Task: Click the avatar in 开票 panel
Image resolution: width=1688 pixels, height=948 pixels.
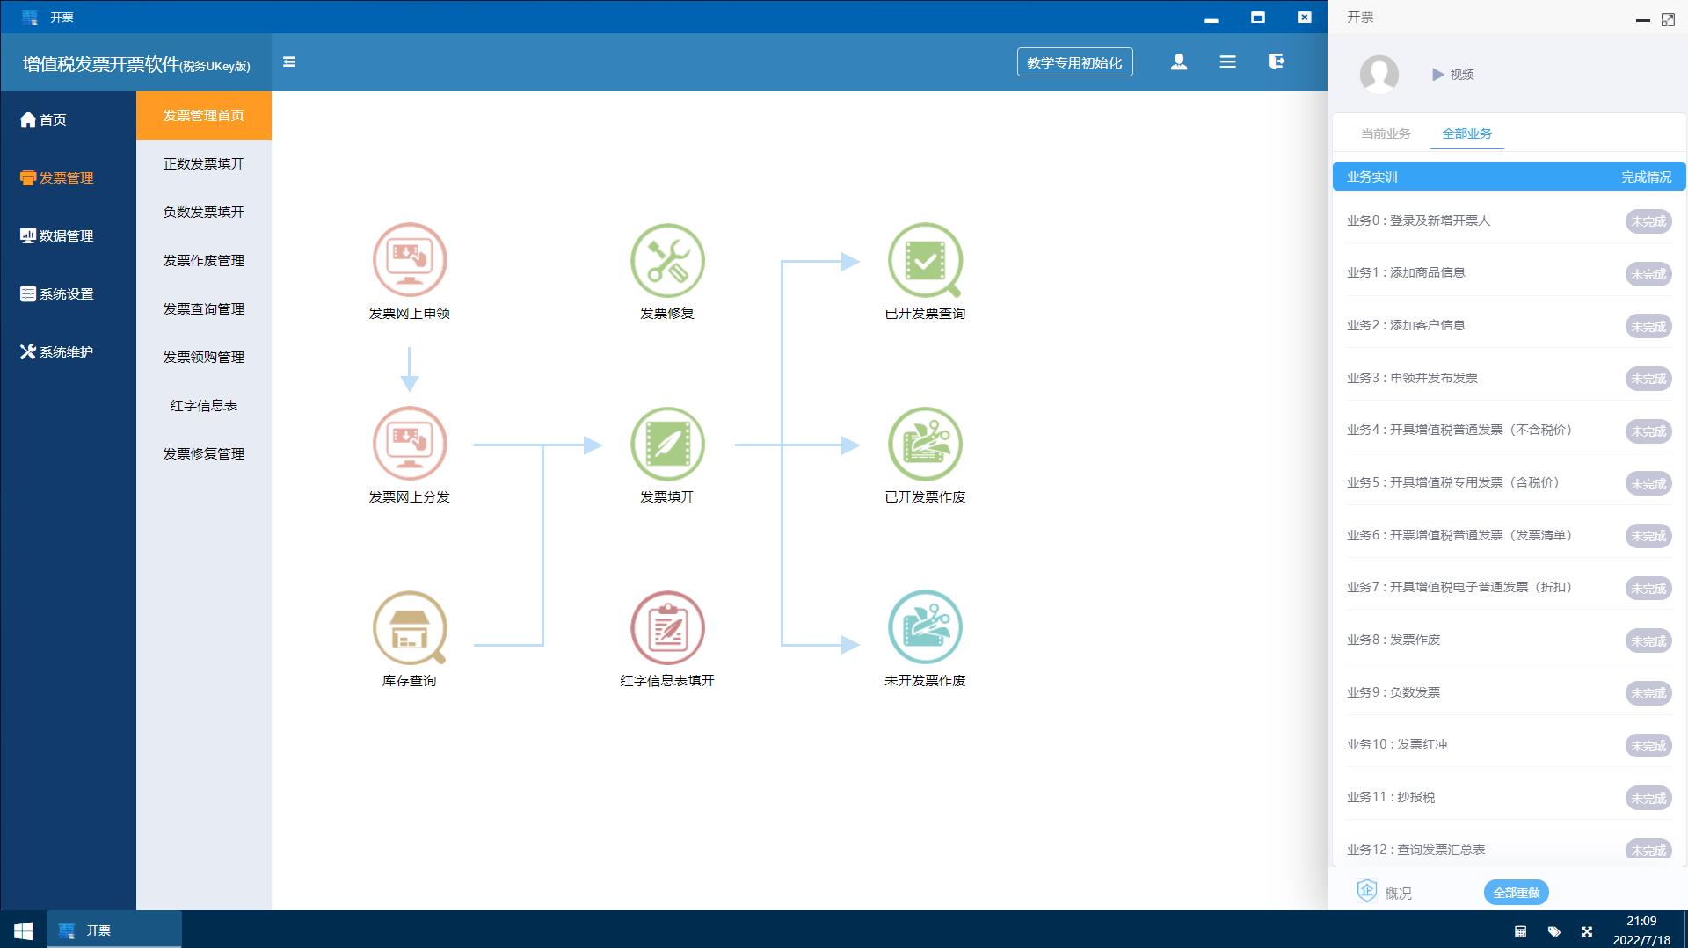Action: [x=1379, y=74]
